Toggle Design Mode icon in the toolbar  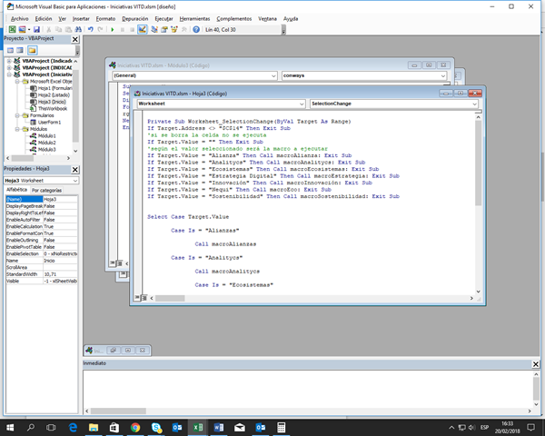142,29
